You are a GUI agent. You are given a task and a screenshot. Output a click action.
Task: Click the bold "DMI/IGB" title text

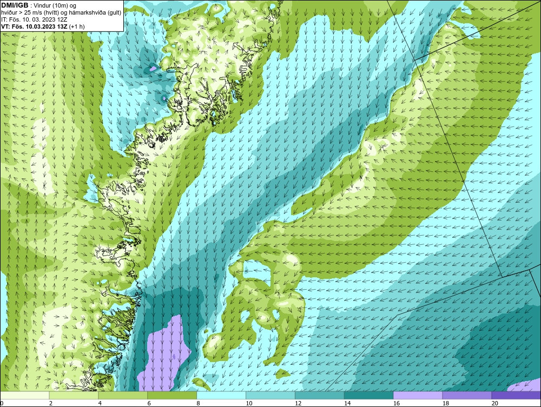(15, 5)
